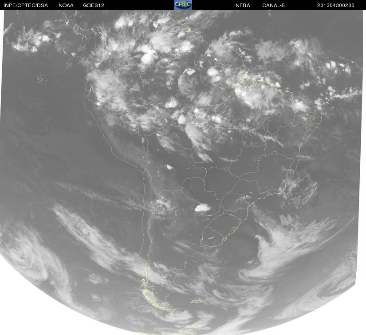This screenshot has width=366, height=335.
Task: Click the 201304300230 timestamp
Action: [x=336, y=5]
